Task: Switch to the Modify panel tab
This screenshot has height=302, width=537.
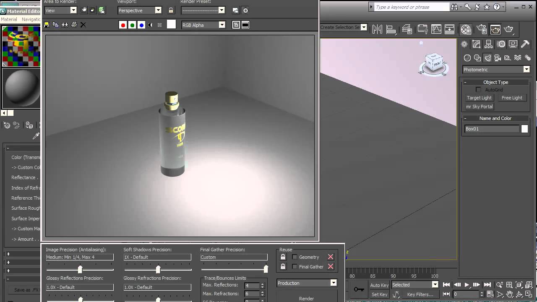Action: [x=476, y=44]
